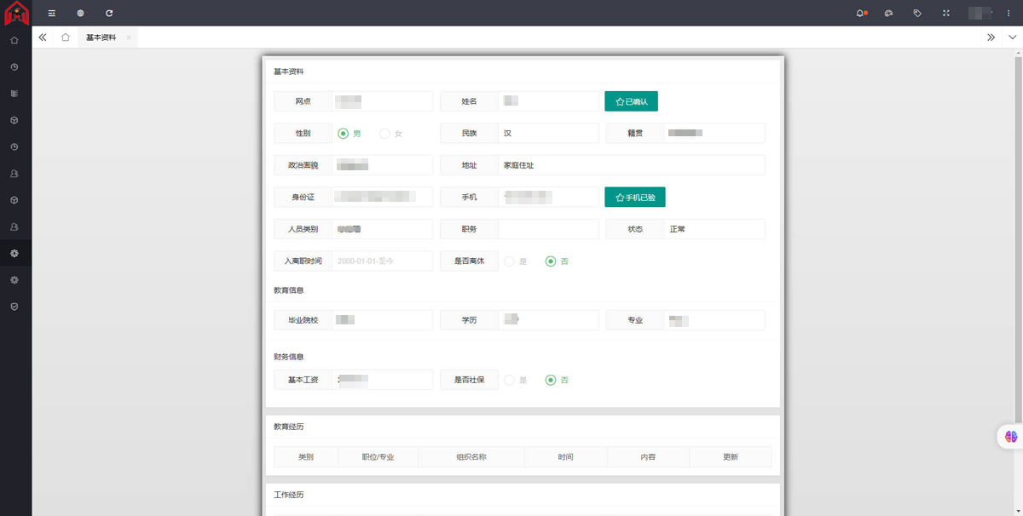The height and width of the screenshot is (516, 1023).
Task: Select 是 for 是否社保
Action: pos(509,380)
